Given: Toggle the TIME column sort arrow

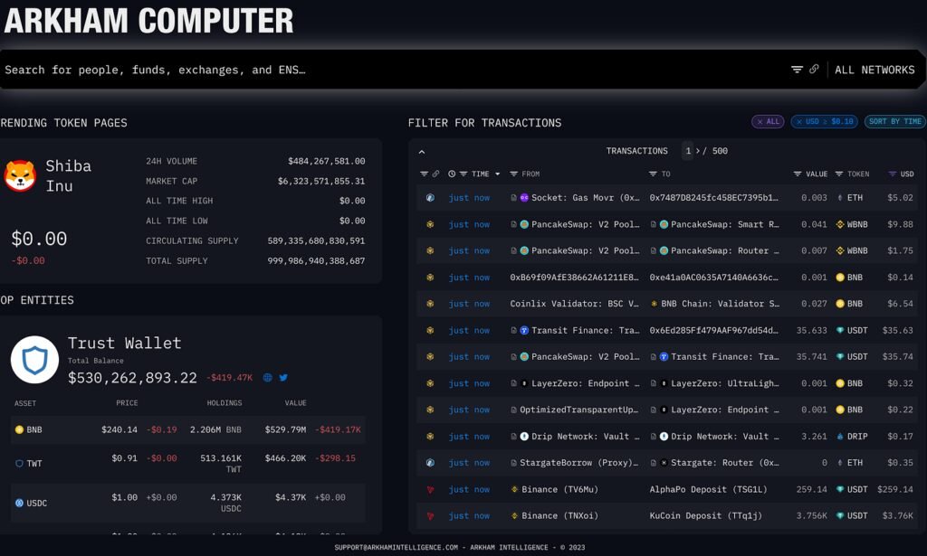Looking at the screenshot, I should coord(498,174).
